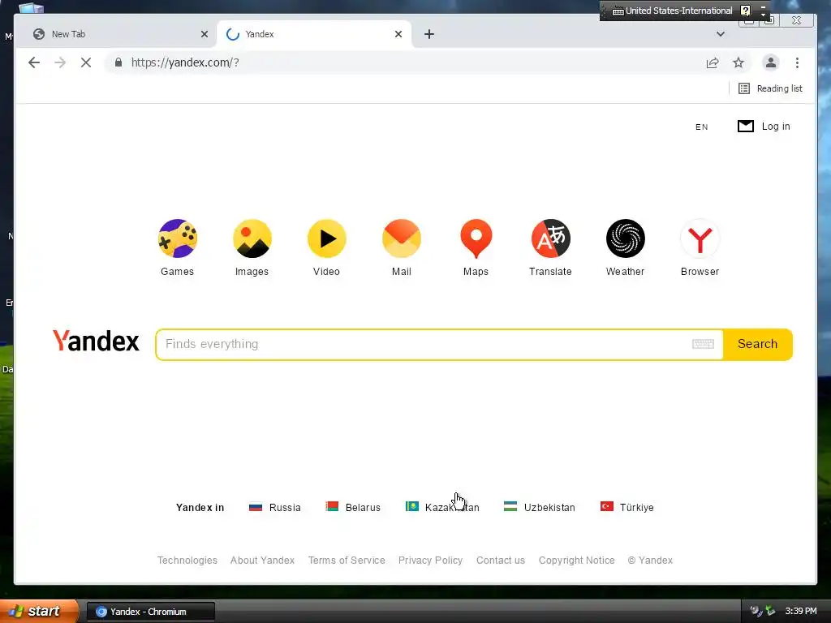Image resolution: width=831 pixels, height=623 pixels.
Task: Click the Yandex logo
Action: pos(96,342)
